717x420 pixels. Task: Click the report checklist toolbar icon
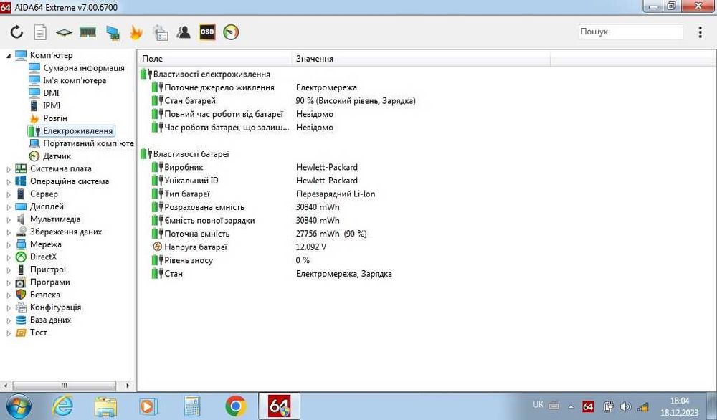(160, 32)
